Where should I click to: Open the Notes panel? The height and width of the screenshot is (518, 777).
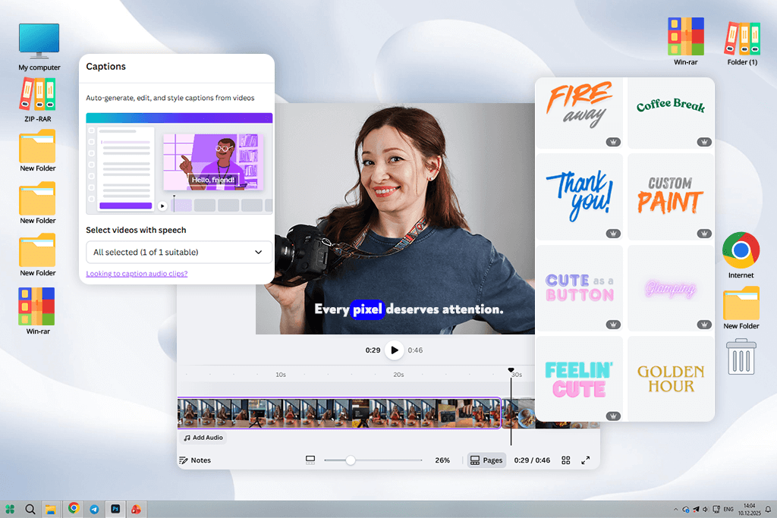[x=195, y=460]
